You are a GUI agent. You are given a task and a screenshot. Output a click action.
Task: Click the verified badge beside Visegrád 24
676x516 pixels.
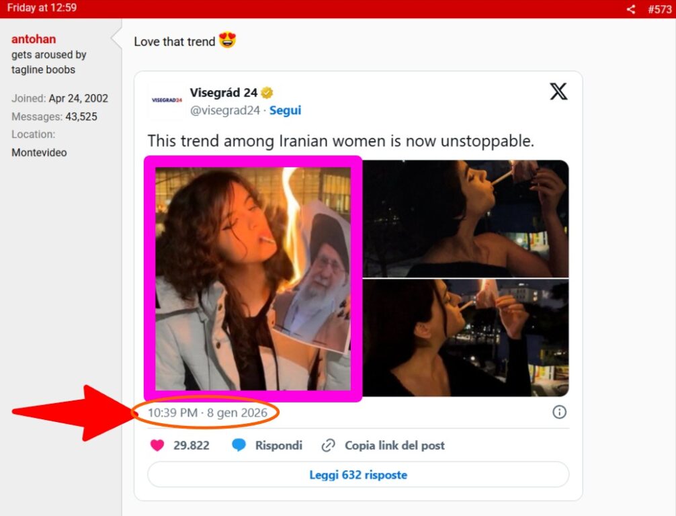click(x=267, y=93)
